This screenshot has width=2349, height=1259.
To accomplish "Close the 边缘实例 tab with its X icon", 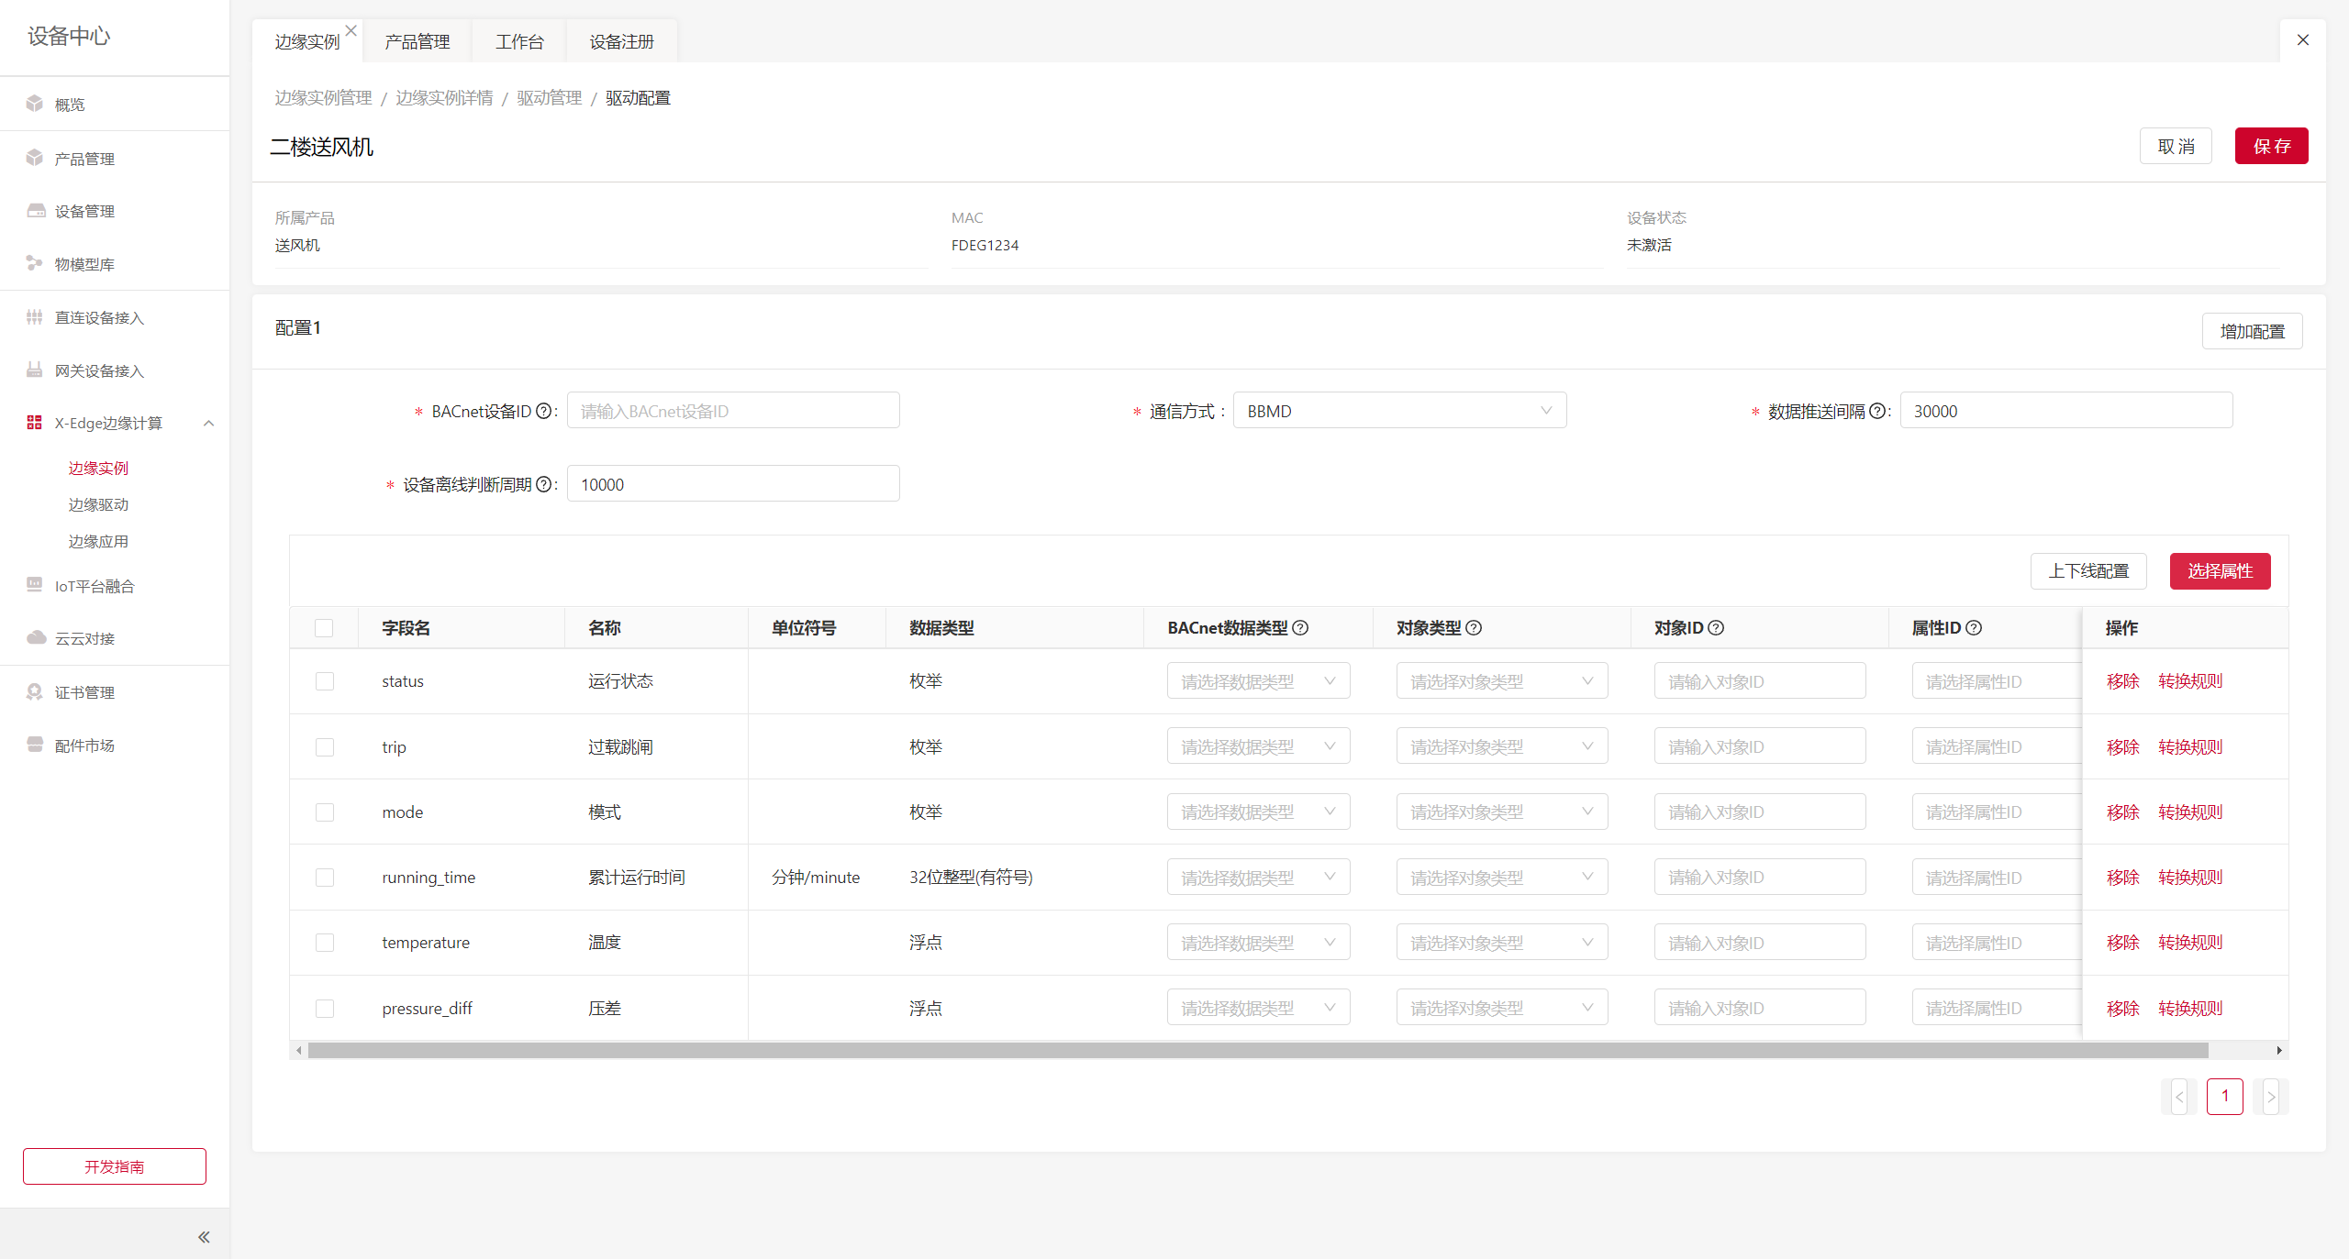I will pos(351,30).
